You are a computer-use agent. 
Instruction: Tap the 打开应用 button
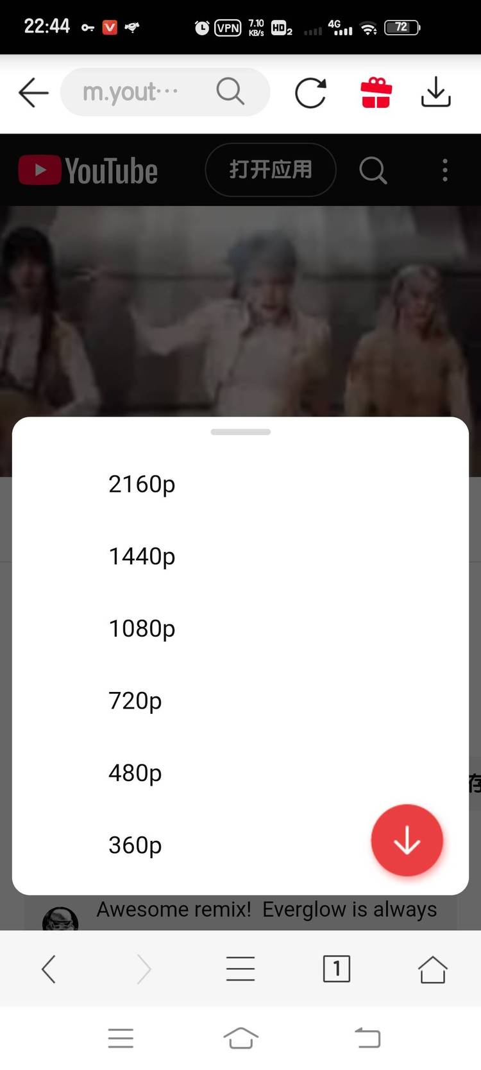(x=271, y=169)
